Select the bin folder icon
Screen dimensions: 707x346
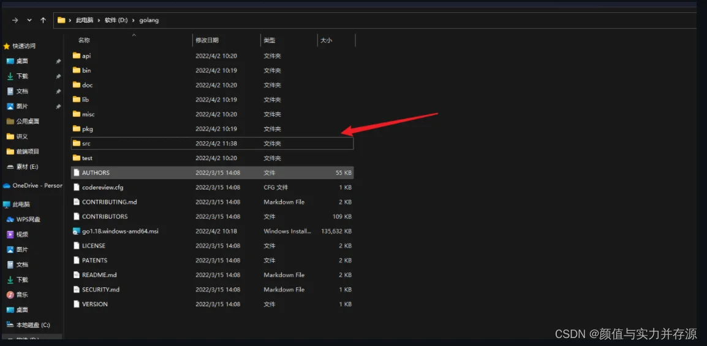[76, 70]
